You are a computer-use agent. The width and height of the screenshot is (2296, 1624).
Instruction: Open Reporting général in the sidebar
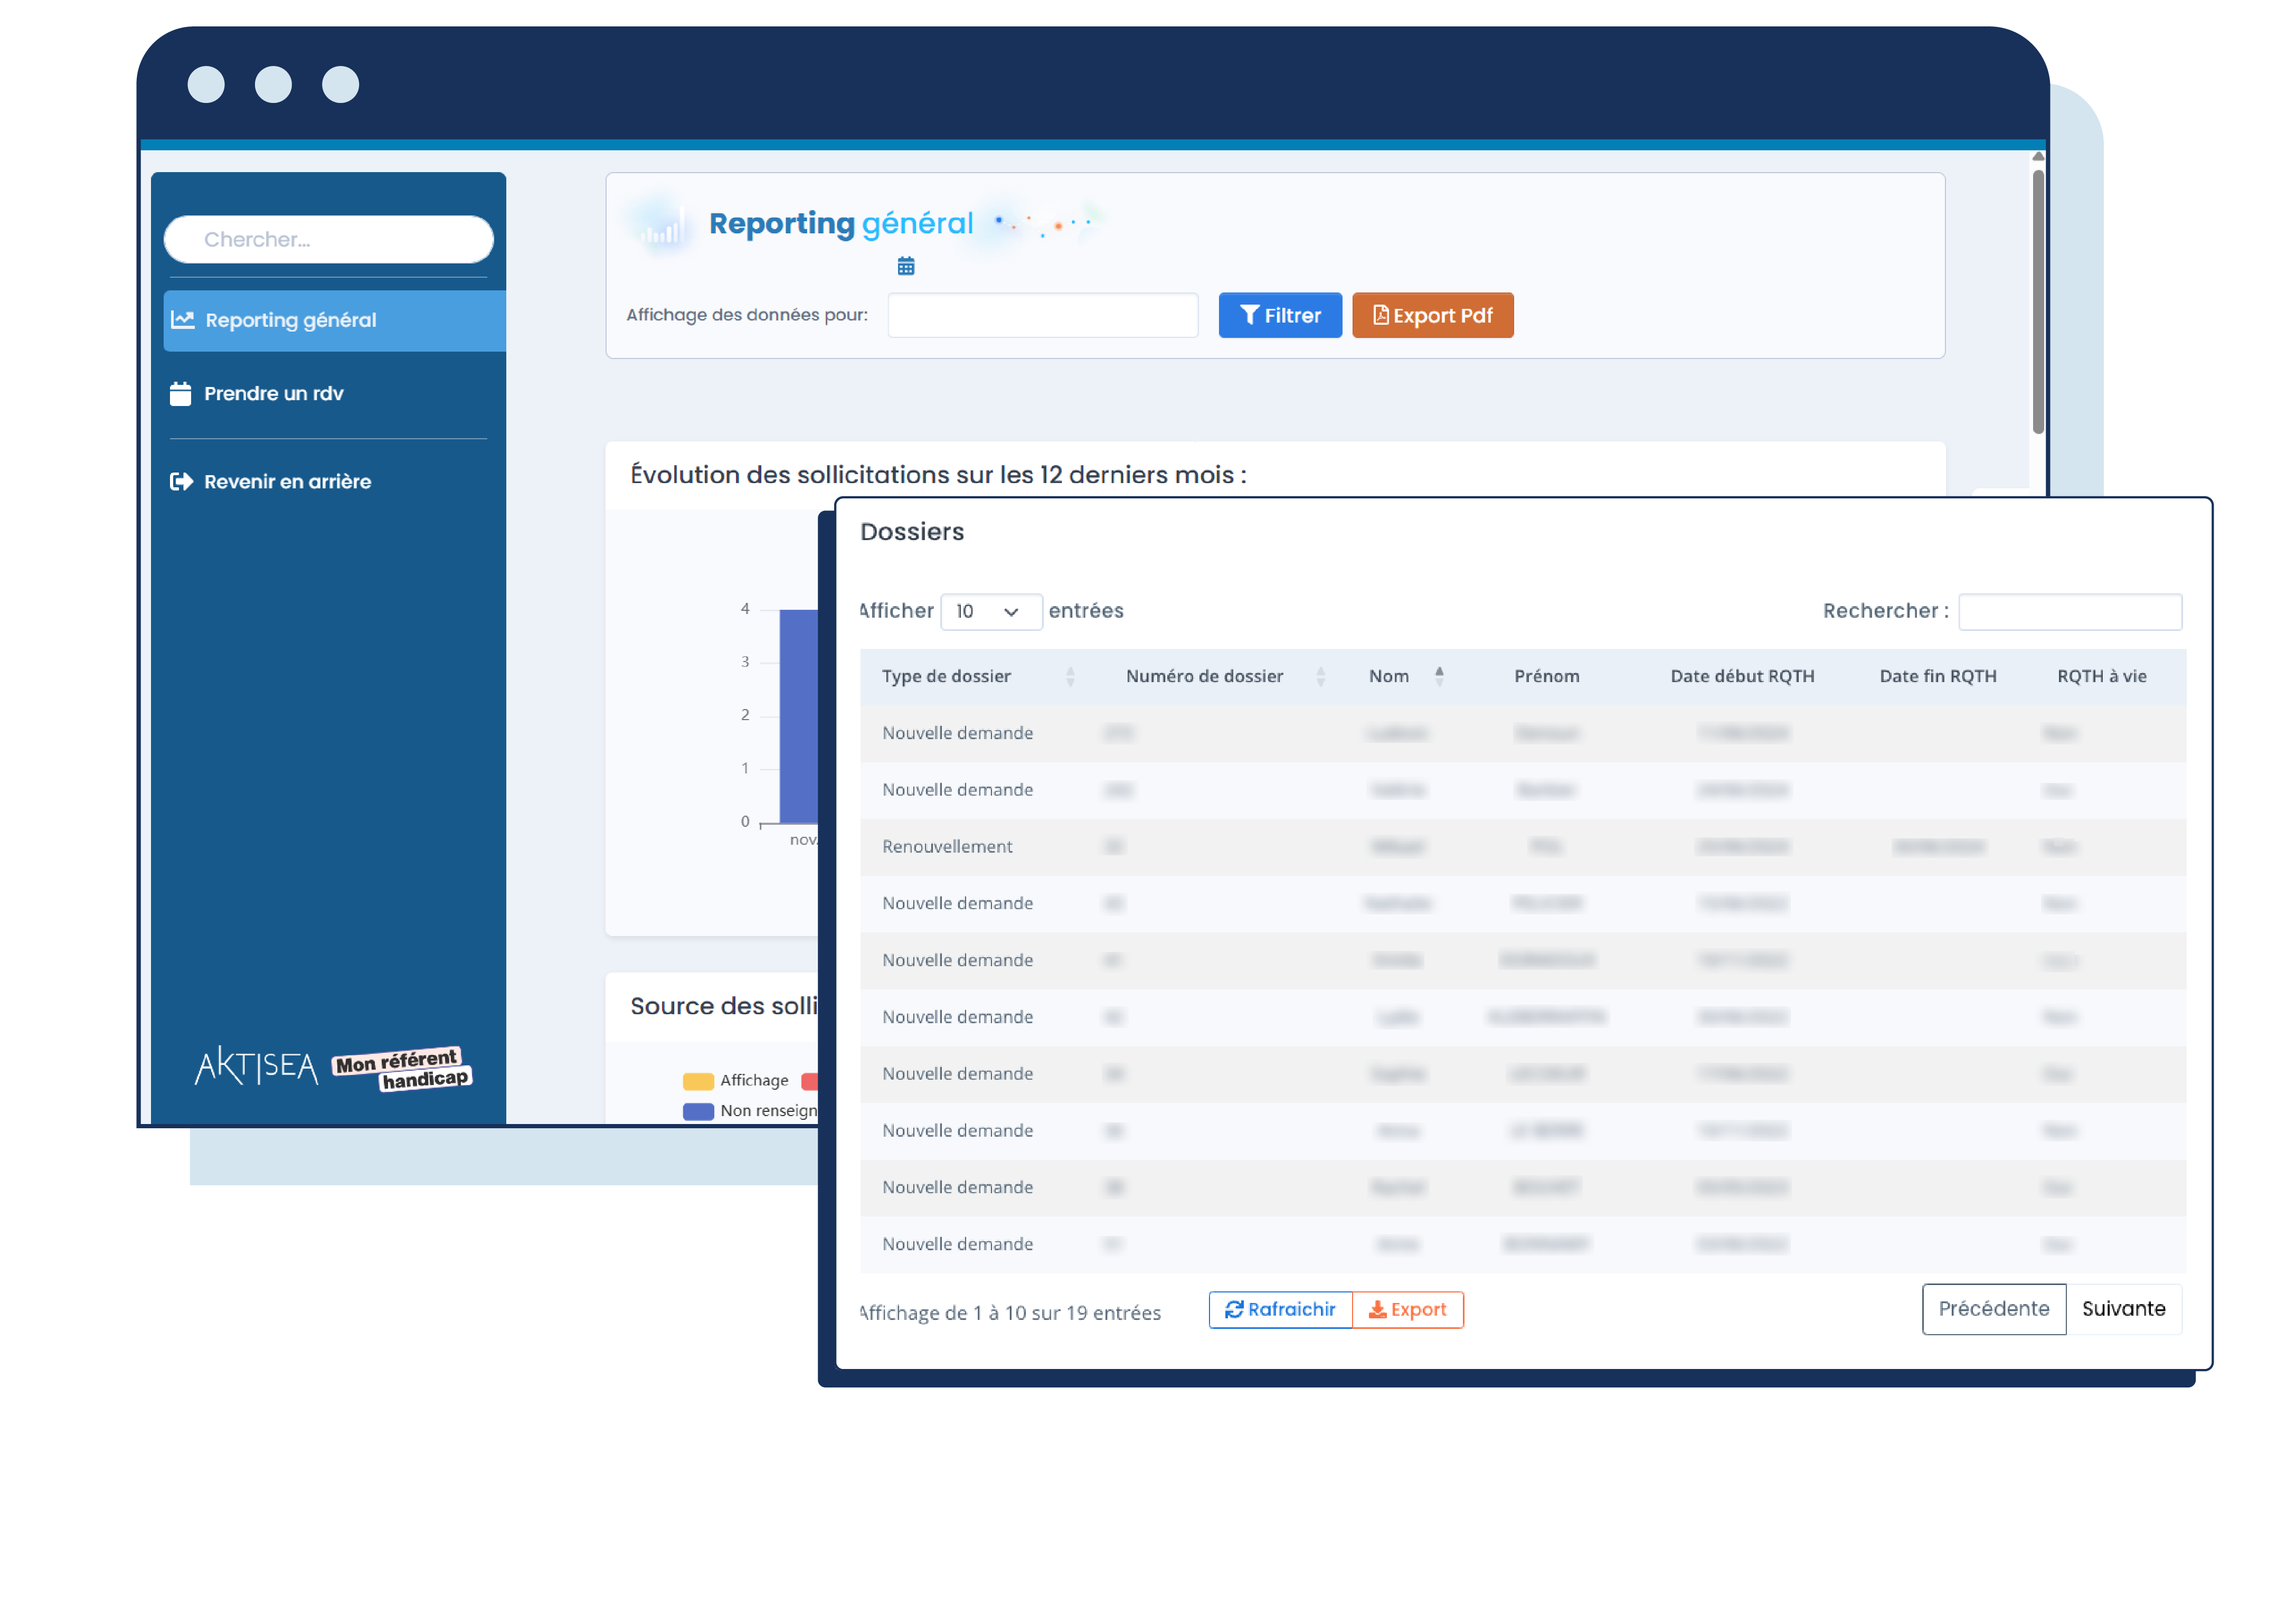coord(335,320)
